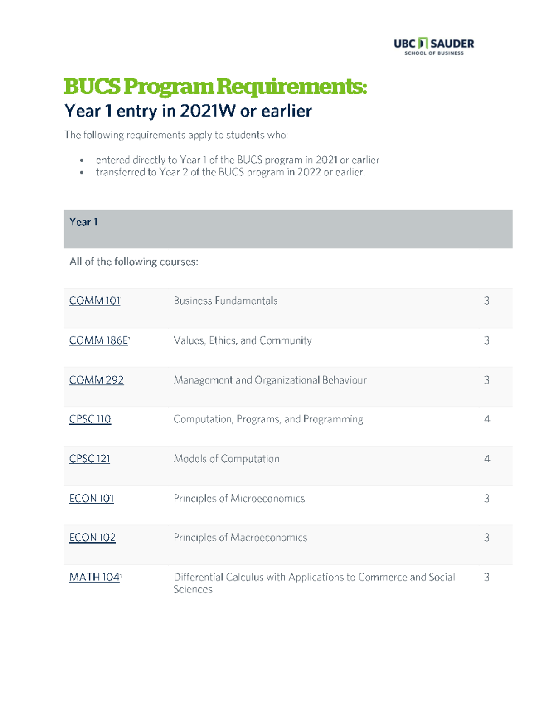Click the Business Fundamentals course title
This screenshot has height=704, width=544.
[x=225, y=301]
